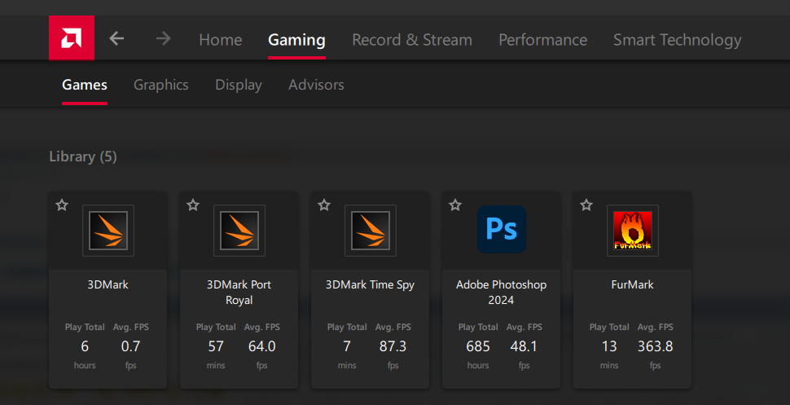Click Time Spy's 7 mins play total
This screenshot has width=790, height=405.
pos(347,346)
